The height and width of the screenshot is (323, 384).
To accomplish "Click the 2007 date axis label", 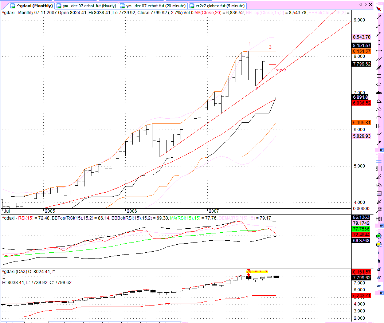I will [214, 211].
